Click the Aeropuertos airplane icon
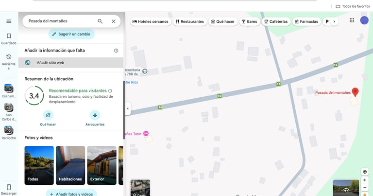373x196 pixels. (x=95, y=115)
